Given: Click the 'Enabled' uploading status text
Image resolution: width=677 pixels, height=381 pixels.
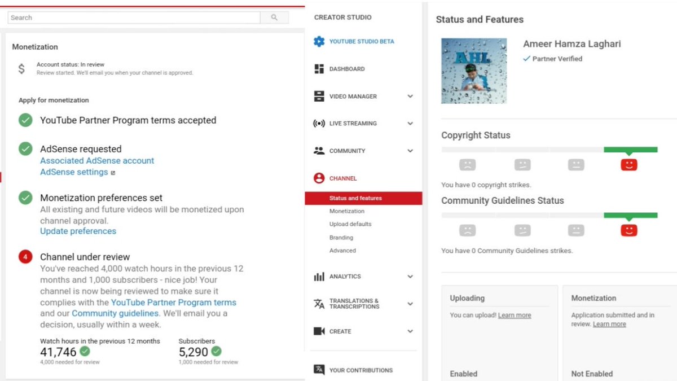Looking at the screenshot, I should (464, 374).
